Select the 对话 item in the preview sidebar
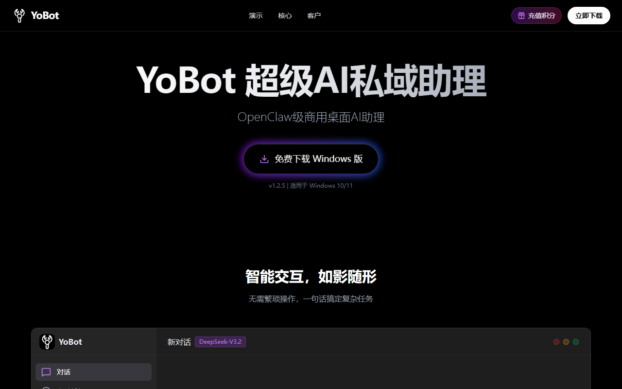 pyautogui.click(x=93, y=372)
